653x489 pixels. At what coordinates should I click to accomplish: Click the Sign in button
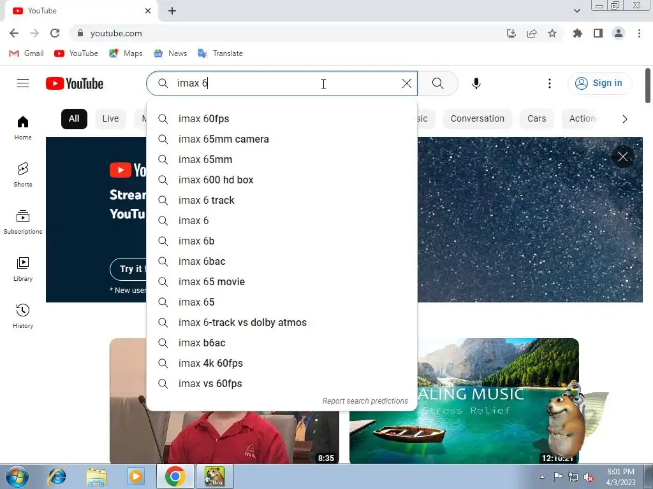pyautogui.click(x=599, y=83)
